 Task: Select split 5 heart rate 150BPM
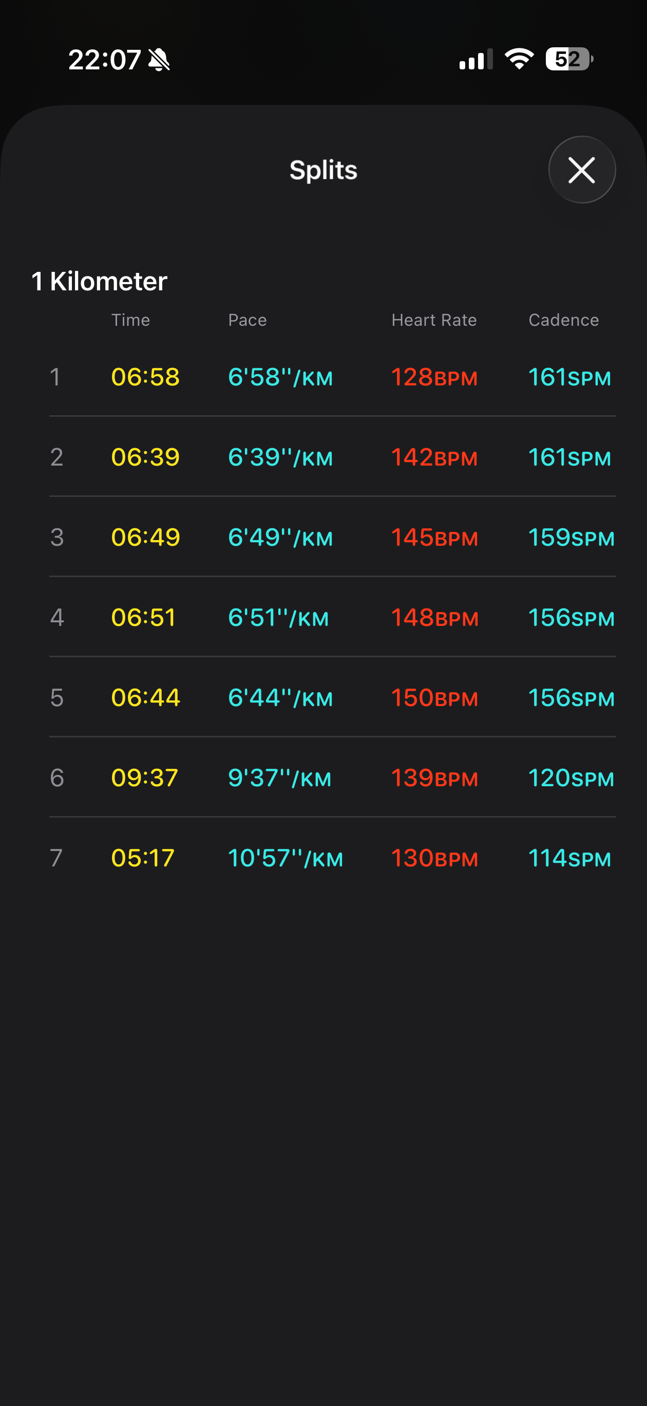434,698
